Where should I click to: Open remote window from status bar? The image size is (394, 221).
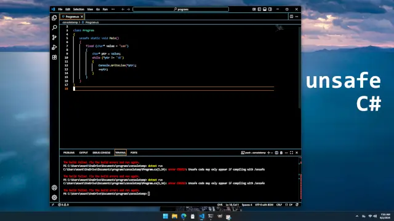(x=53, y=204)
